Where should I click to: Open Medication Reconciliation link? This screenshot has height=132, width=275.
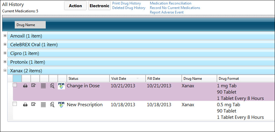click(x=171, y=3)
